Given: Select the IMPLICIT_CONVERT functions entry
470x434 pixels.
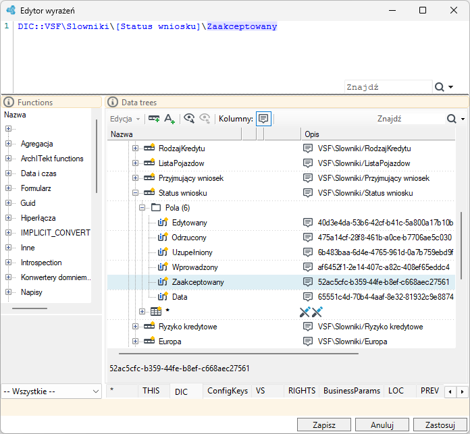Looking at the screenshot, I should [55, 233].
